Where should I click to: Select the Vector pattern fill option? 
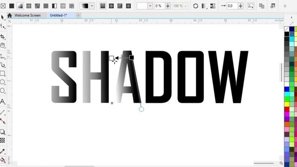(x=29, y=6)
